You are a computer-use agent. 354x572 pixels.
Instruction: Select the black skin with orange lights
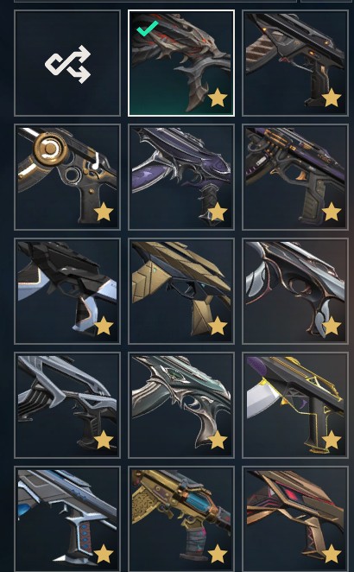(x=295, y=63)
